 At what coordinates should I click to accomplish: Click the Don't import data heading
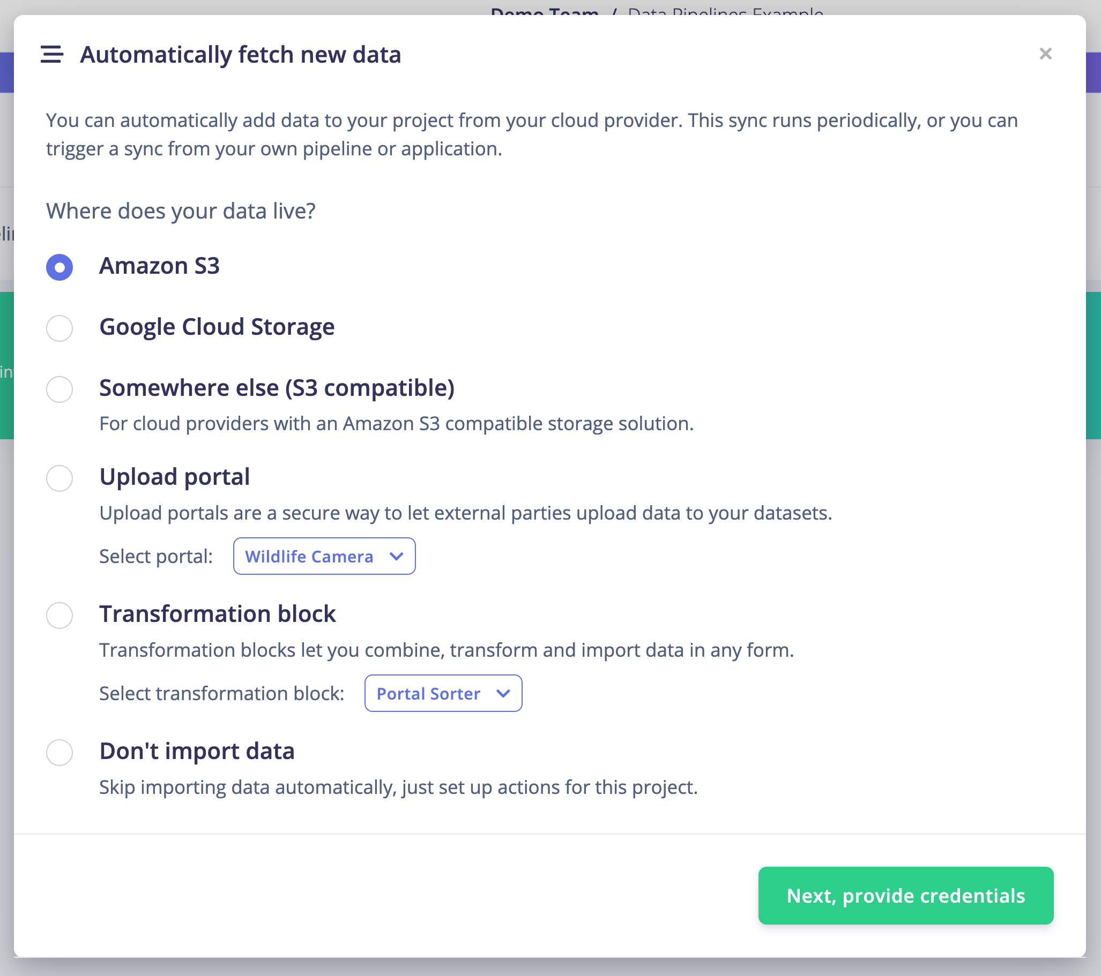tap(197, 751)
